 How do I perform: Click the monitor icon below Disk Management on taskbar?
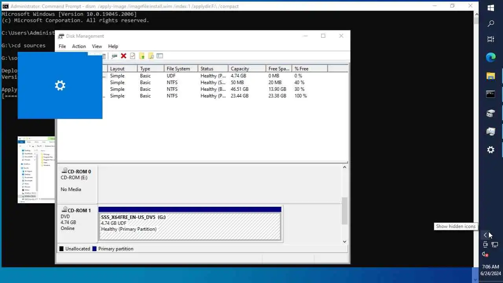pyautogui.click(x=491, y=132)
